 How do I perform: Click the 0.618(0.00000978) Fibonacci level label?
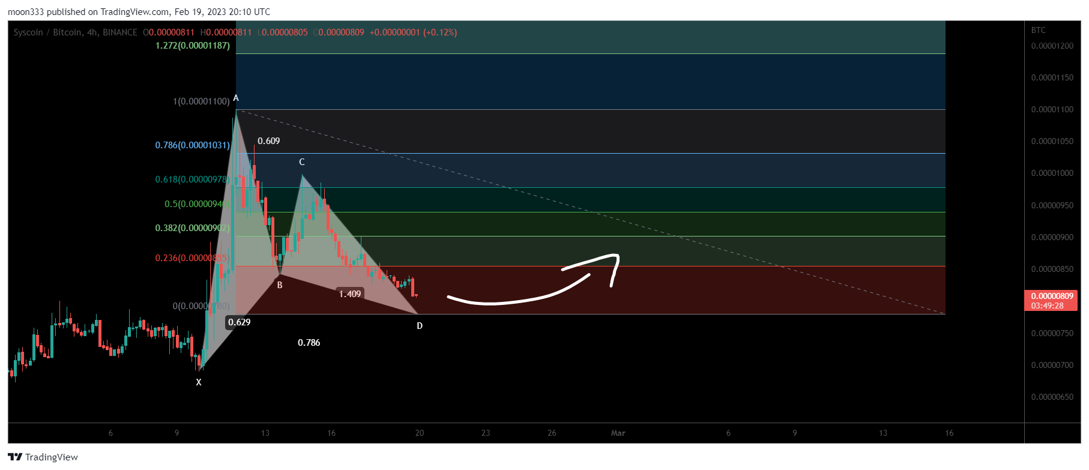pyautogui.click(x=192, y=179)
